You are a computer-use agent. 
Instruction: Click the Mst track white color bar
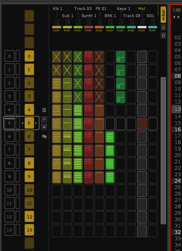[x=142, y=27]
